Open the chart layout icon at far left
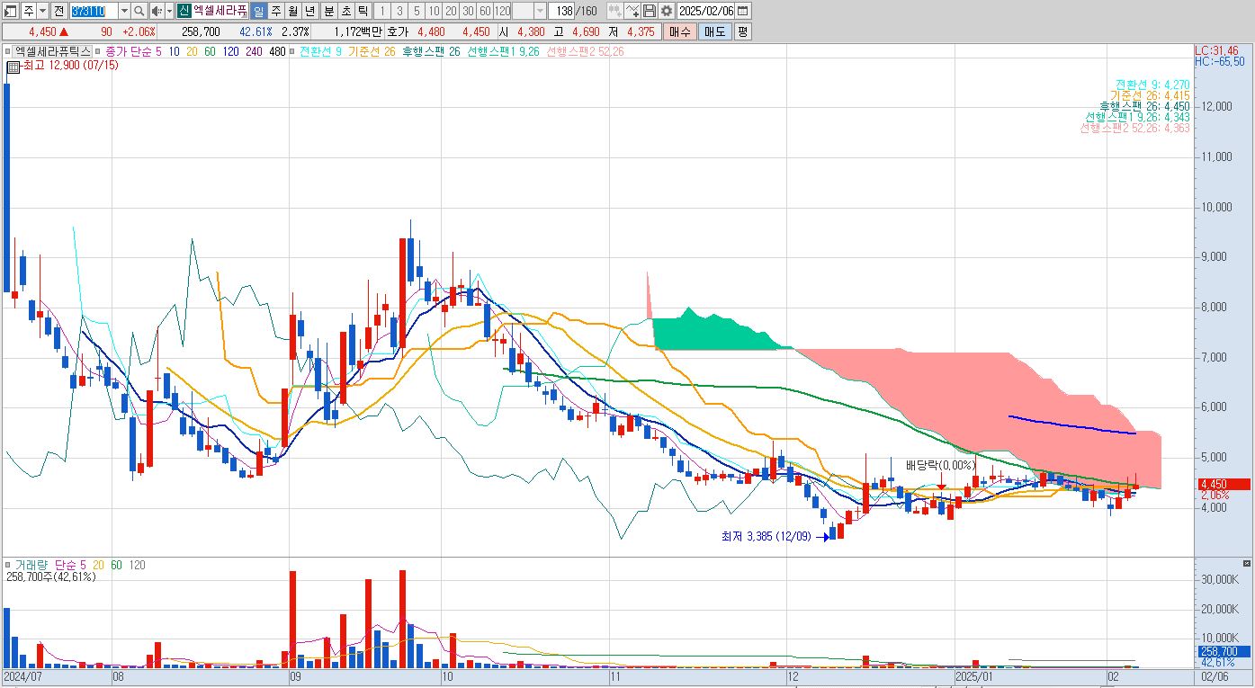Image resolution: width=1255 pixels, height=688 pixels. [11, 11]
